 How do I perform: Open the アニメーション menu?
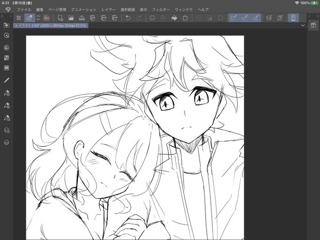coord(84,9)
